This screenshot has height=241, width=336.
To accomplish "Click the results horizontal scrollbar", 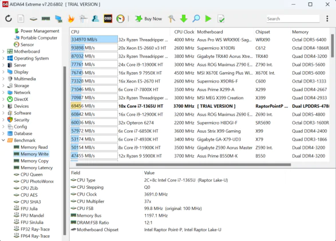I will click(183, 165).
